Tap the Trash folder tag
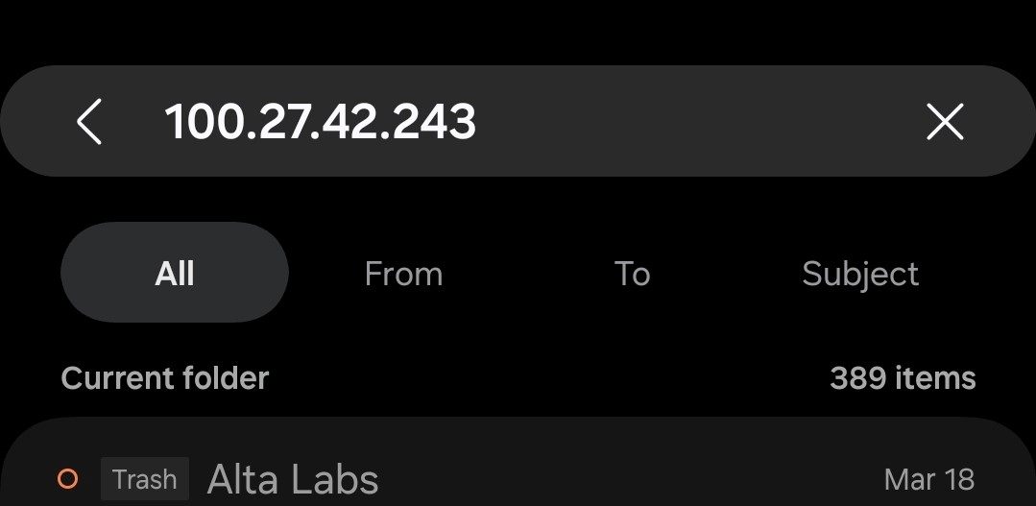This screenshot has width=1036, height=506. (145, 479)
